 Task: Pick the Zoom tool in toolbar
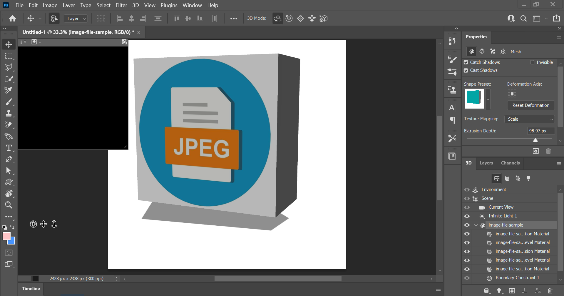(9, 205)
